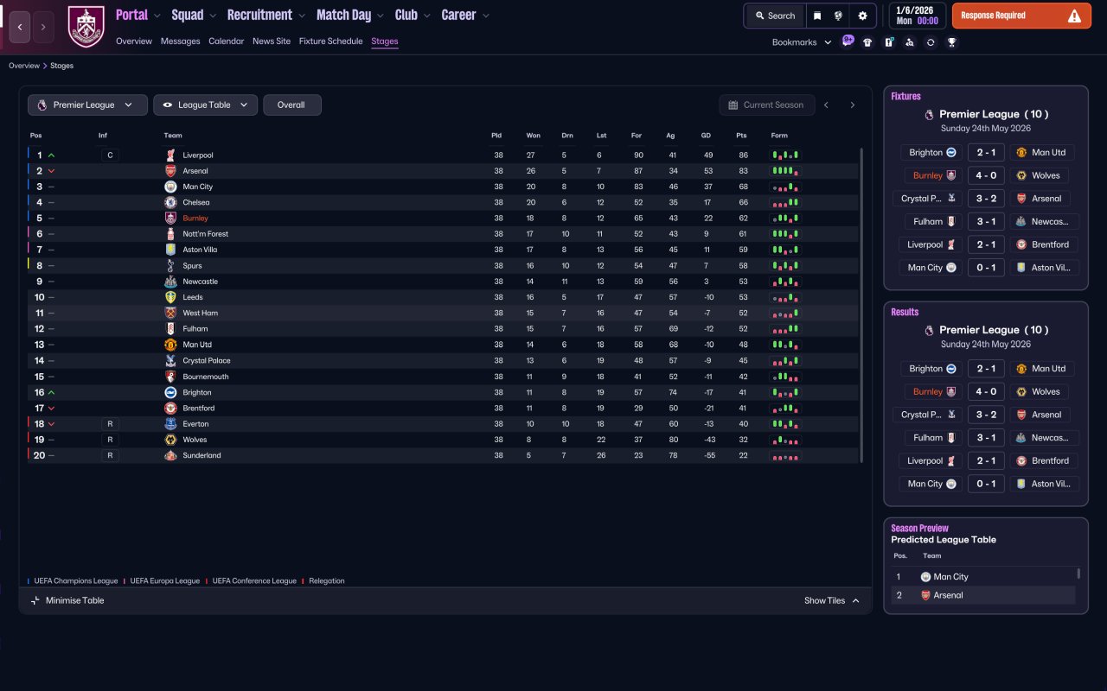The height and width of the screenshot is (691, 1107).
Task: Click the Results panel heading
Action: click(905, 313)
